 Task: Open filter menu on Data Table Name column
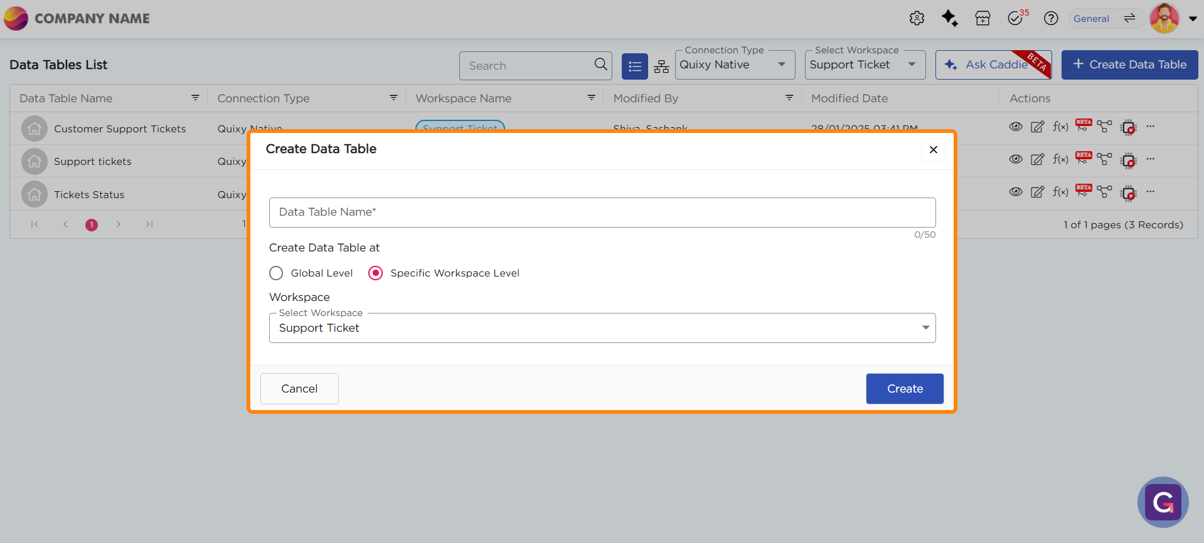coord(195,98)
